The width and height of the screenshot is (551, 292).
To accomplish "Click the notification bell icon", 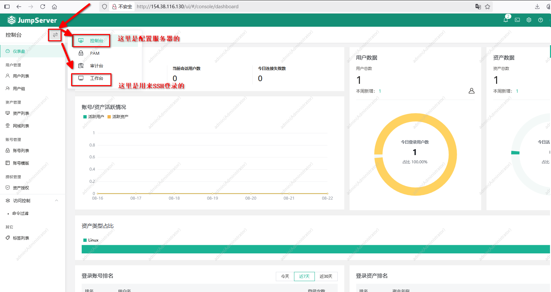I will coord(505,20).
